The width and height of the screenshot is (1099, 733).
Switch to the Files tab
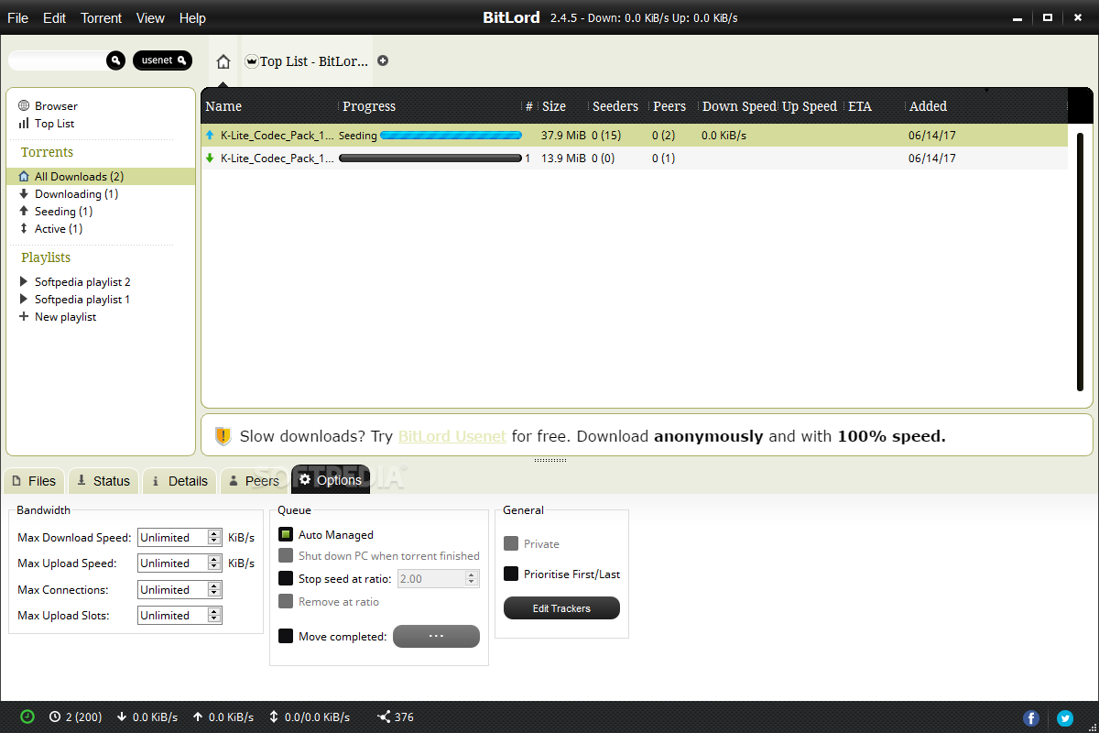coord(34,481)
